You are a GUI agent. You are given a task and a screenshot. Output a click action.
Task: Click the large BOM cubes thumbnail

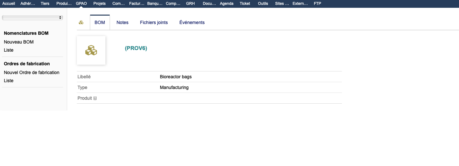click(x=91, y=50)
